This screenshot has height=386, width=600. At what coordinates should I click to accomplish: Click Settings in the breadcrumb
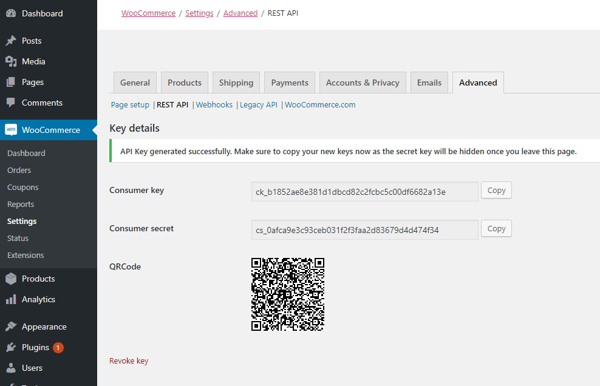pyautogui.click(x=199, y=13)
